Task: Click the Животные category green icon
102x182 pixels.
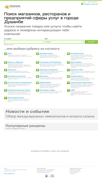Action: tap(5, 70)
